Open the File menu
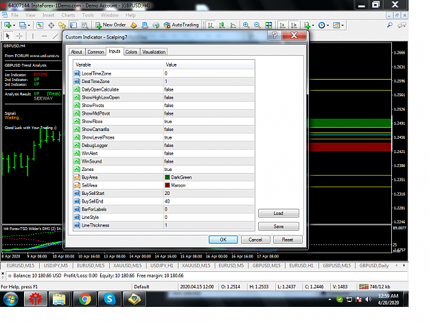Viewport: 429px width, 322px height. point(15,15)
